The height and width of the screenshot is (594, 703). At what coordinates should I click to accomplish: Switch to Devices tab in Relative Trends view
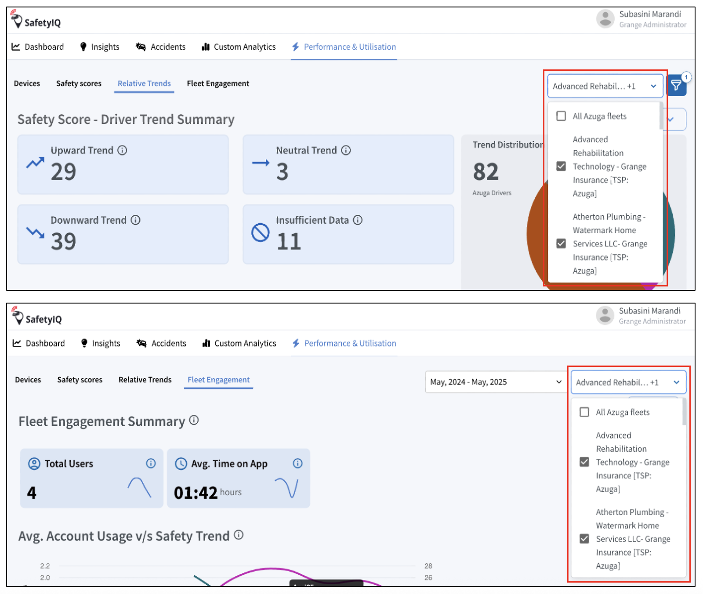pos(27,83)
